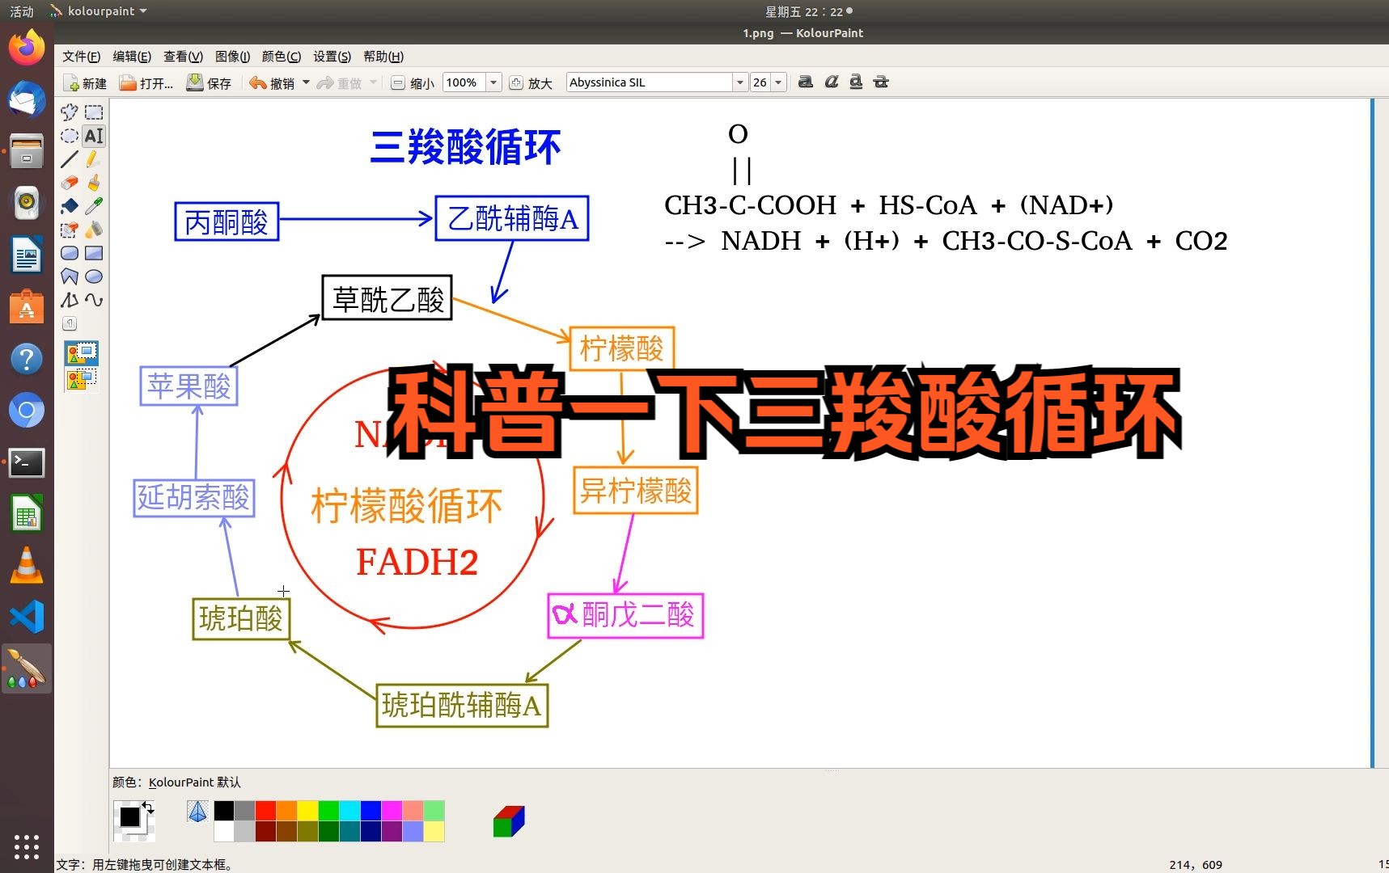
Task: Open the 设置 (Settings) menu
Action: pyautogui.click(x=332, y=57)
